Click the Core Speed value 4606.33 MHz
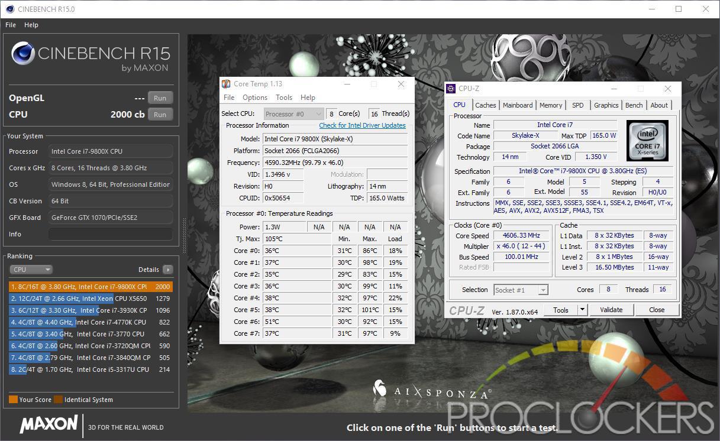Screen dimensions: 720x441 click(x=522, y=236)
